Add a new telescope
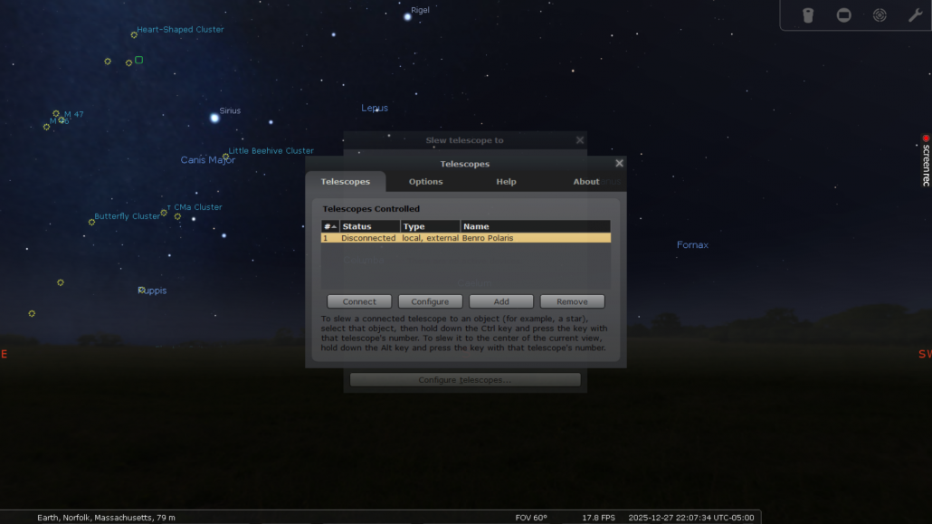The width and height of the screenshot is (932, 524). [501, 301]
